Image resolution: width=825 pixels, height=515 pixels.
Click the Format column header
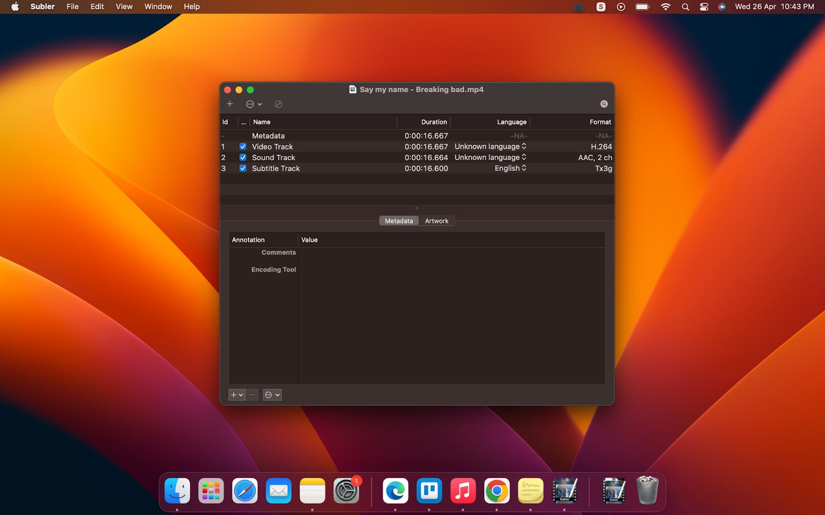pos(572,122)
